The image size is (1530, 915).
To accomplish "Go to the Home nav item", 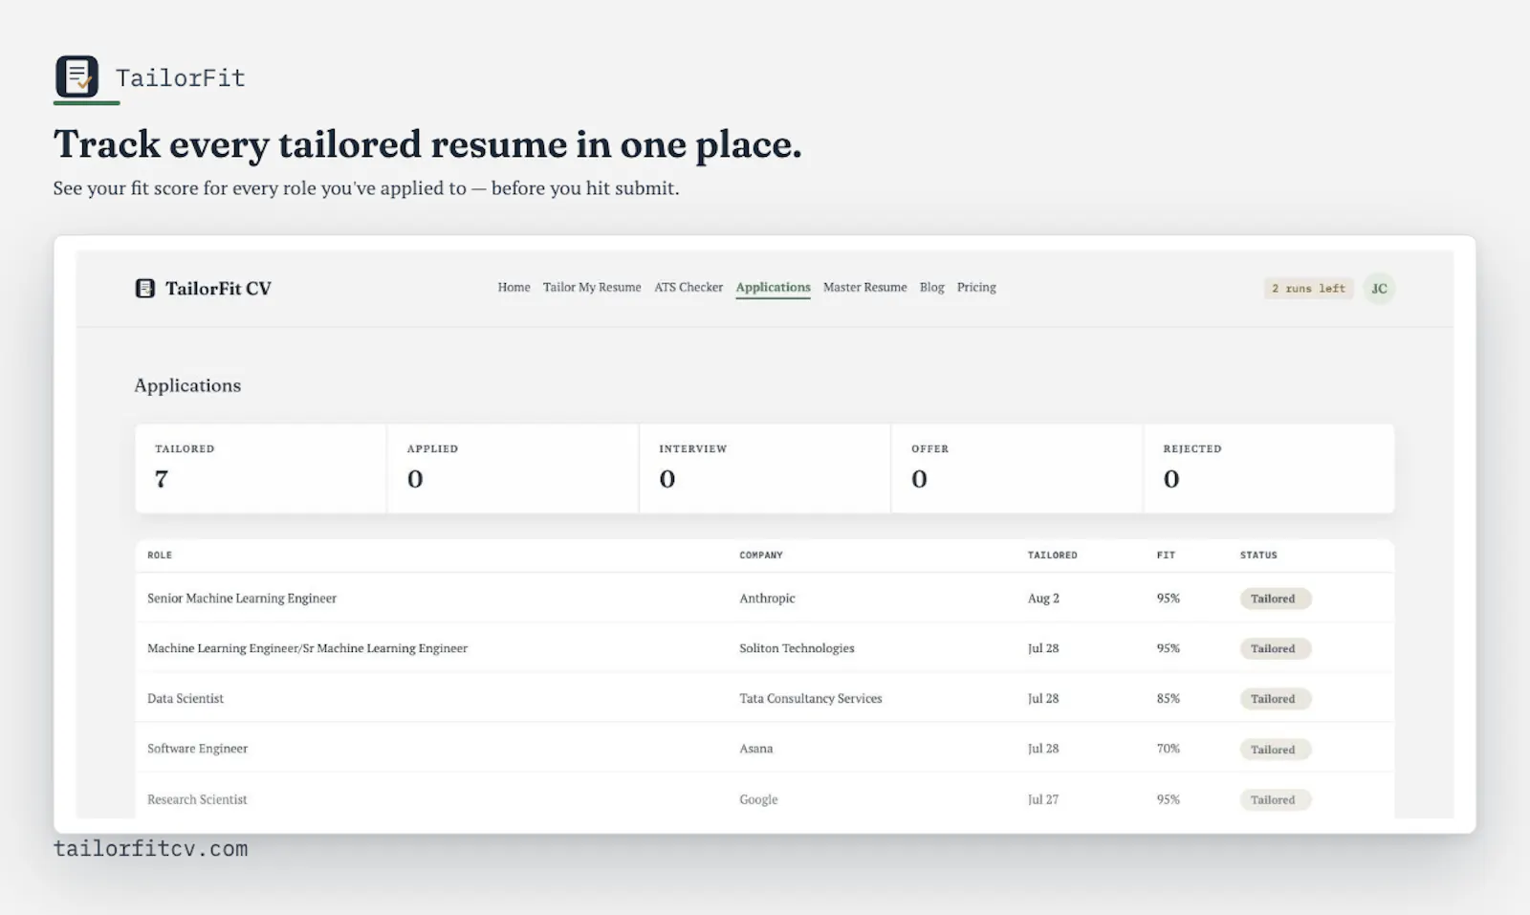I will coord(514,287).
